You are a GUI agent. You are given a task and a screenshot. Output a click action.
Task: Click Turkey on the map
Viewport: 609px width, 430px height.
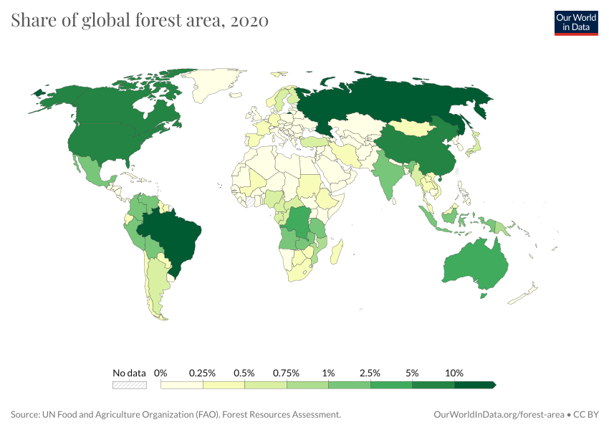(315, 141)
